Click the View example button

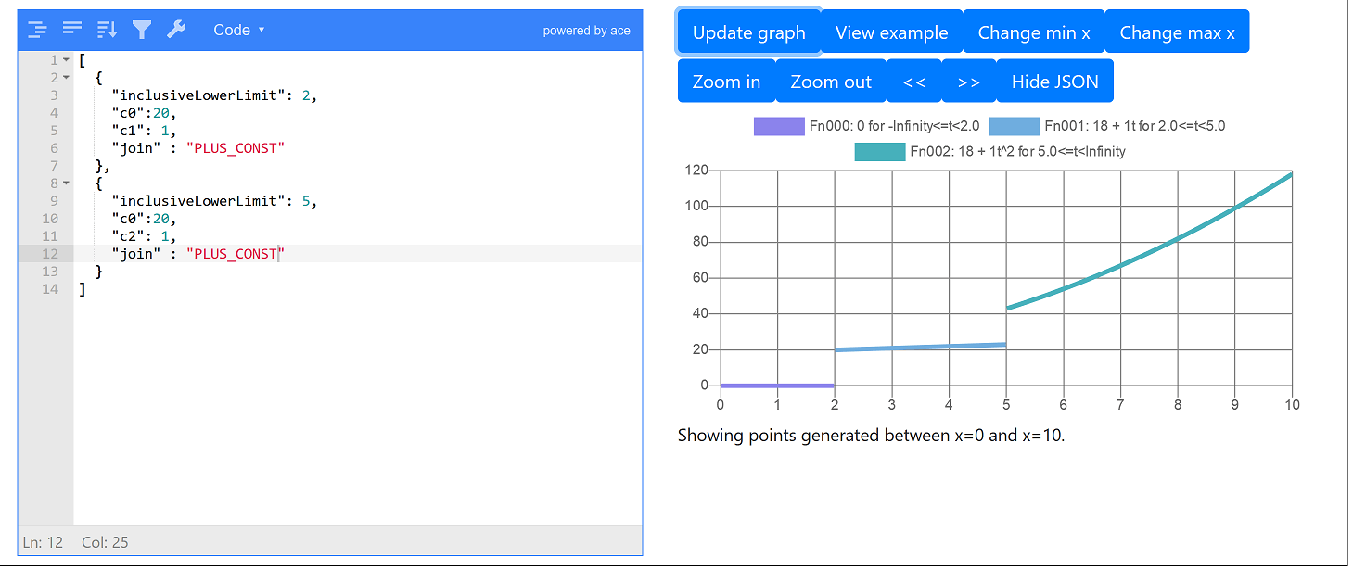[891, 32]
